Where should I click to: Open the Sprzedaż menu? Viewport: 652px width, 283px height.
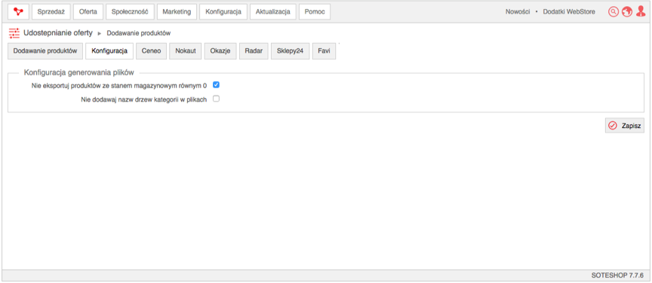tap(51, 11)
